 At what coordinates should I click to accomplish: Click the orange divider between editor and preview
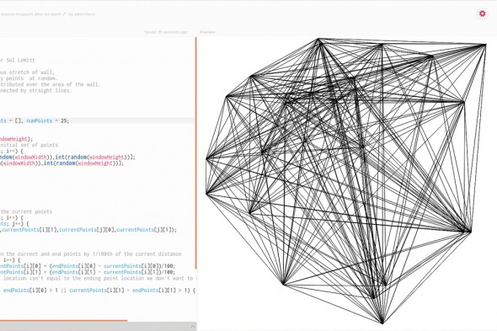196,153
